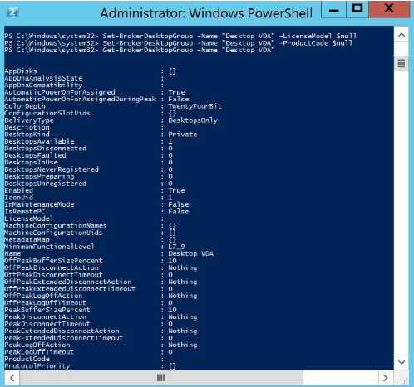Click the Get-BrokerDesktopGroup command line
Image resolution: width=414 pixels, height=387 pixels.
click(140, 50)
